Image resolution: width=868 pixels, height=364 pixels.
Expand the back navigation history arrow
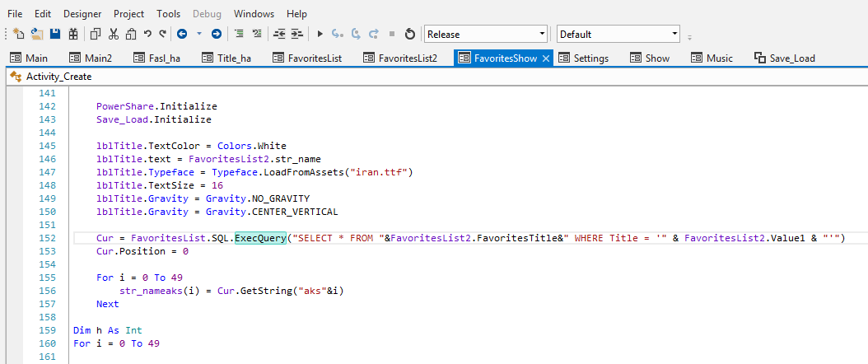click(199, 35)
